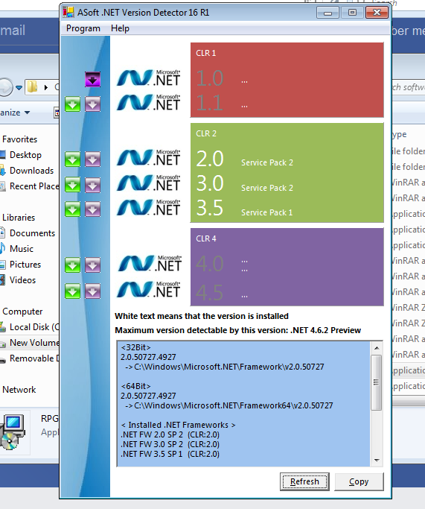The width and height of the screenshot is (425, 509).
Task: Click the Copy button
Action: point(359,481)
